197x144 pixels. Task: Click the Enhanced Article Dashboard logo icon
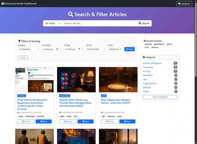tap(3, 4)
